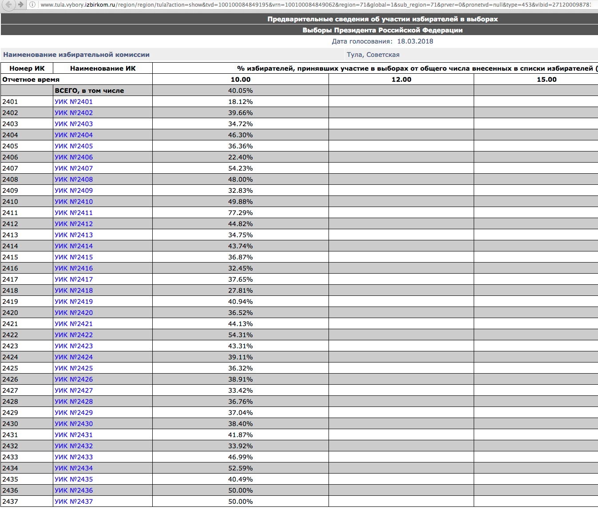Click the 40.05% total turnout cell
This screenshot has height=510, width=598.
point(240,91)
